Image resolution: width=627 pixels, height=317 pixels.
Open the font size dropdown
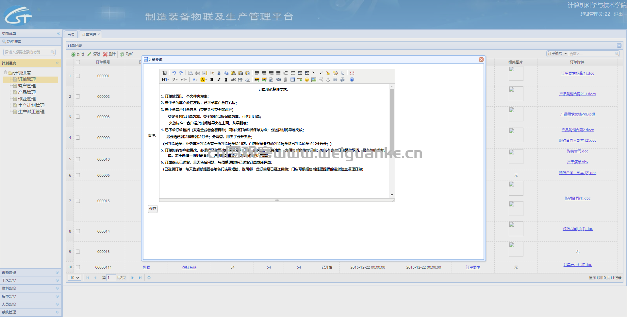(184, 79)
